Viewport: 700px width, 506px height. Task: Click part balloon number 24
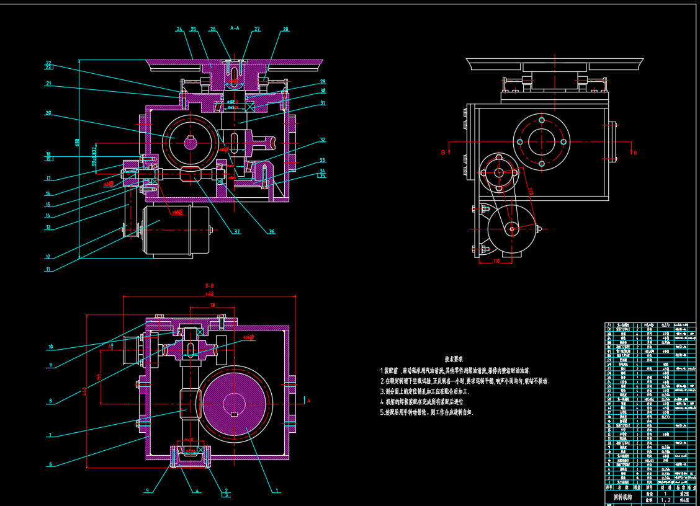179,29
